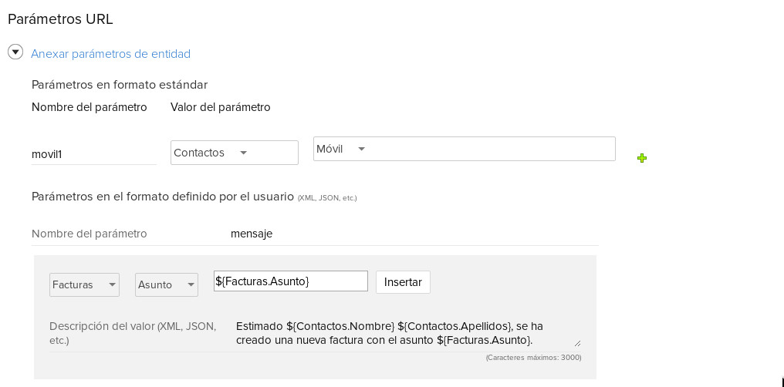Select the ${Facturas.Asunto} merge field box

coord(290,281)
